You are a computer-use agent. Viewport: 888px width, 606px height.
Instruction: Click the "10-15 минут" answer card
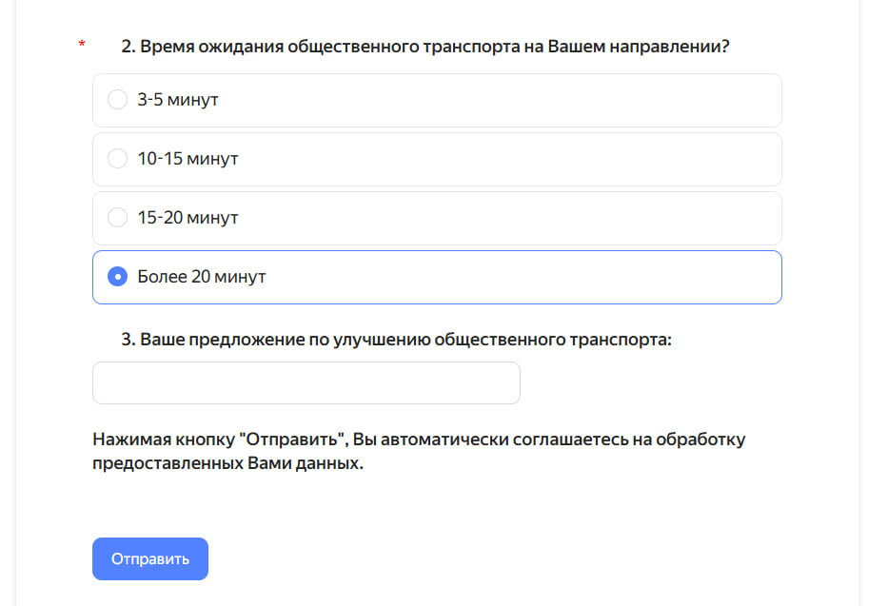click(436, 158)
